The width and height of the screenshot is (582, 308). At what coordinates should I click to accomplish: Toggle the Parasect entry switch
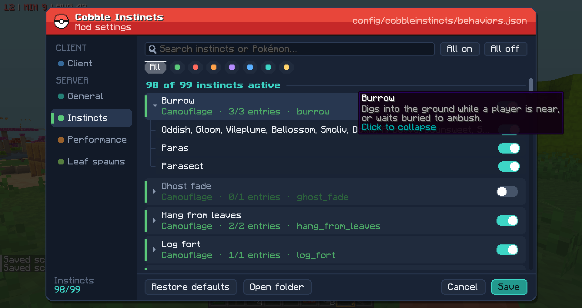click(509, 166)
